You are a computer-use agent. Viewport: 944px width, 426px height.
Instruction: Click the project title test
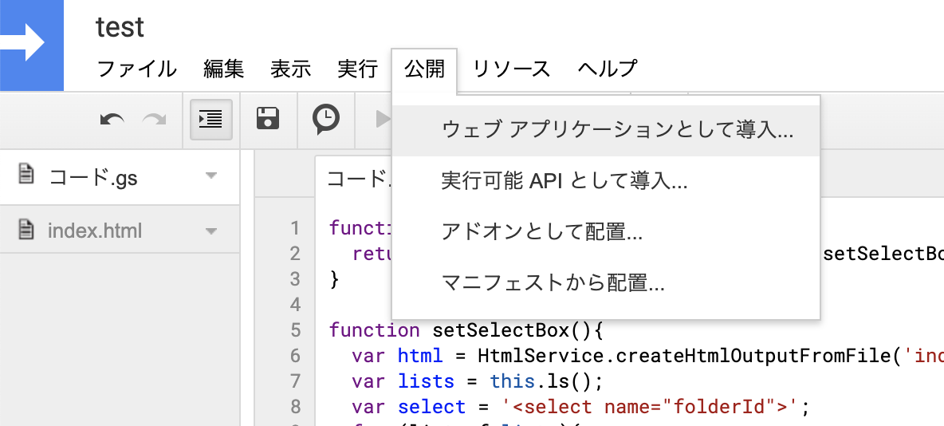[x=120, y=27]
